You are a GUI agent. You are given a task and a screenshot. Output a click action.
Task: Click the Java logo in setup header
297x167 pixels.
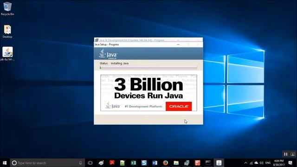tap(108, 54)
